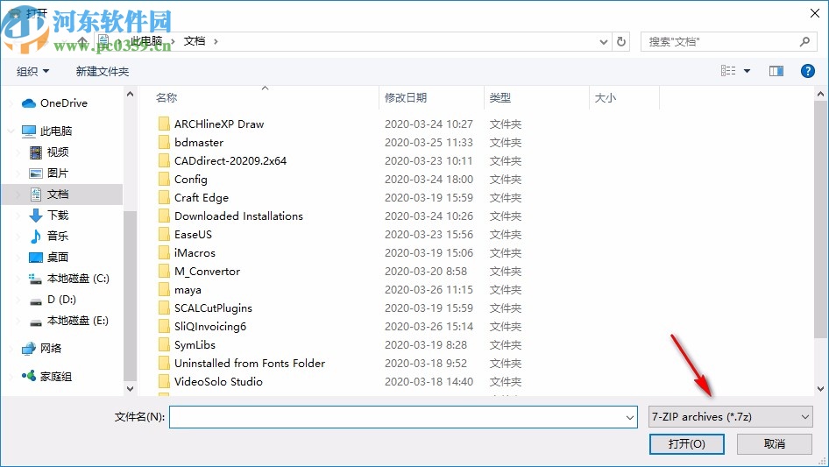Click the chevron after 文档 in the breadcrumb
Screen dimensions: 829x467
tap(216, 41)
